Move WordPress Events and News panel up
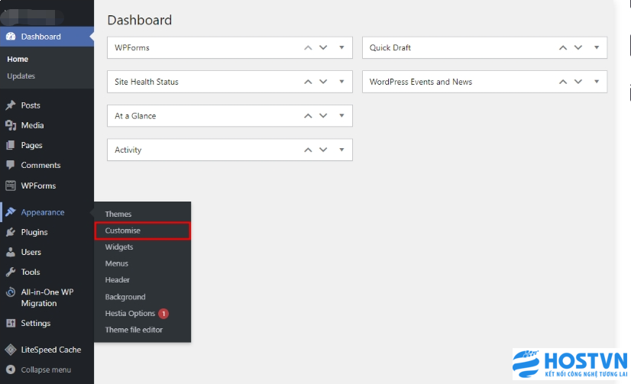The width and height of the screenshot is (631, 384). tap(563, 82)
